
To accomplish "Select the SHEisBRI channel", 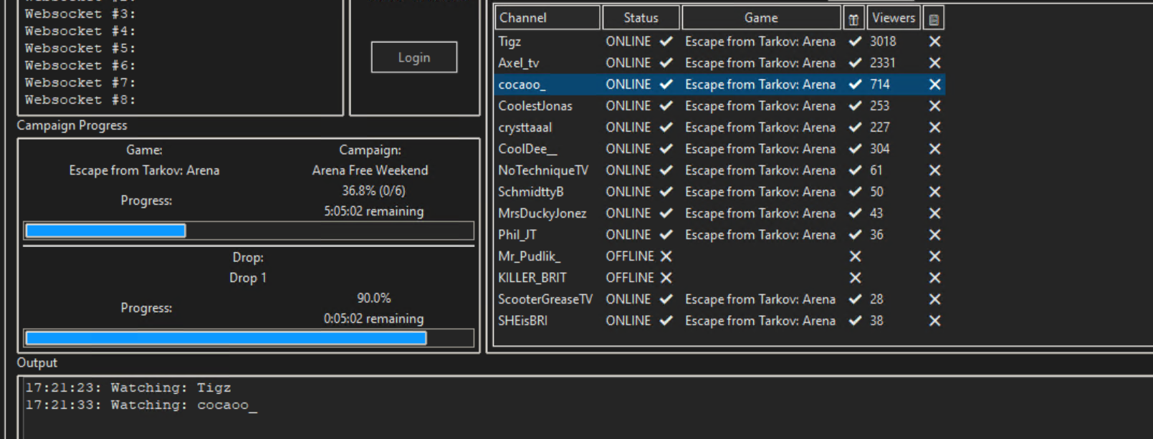I will 523,321.
